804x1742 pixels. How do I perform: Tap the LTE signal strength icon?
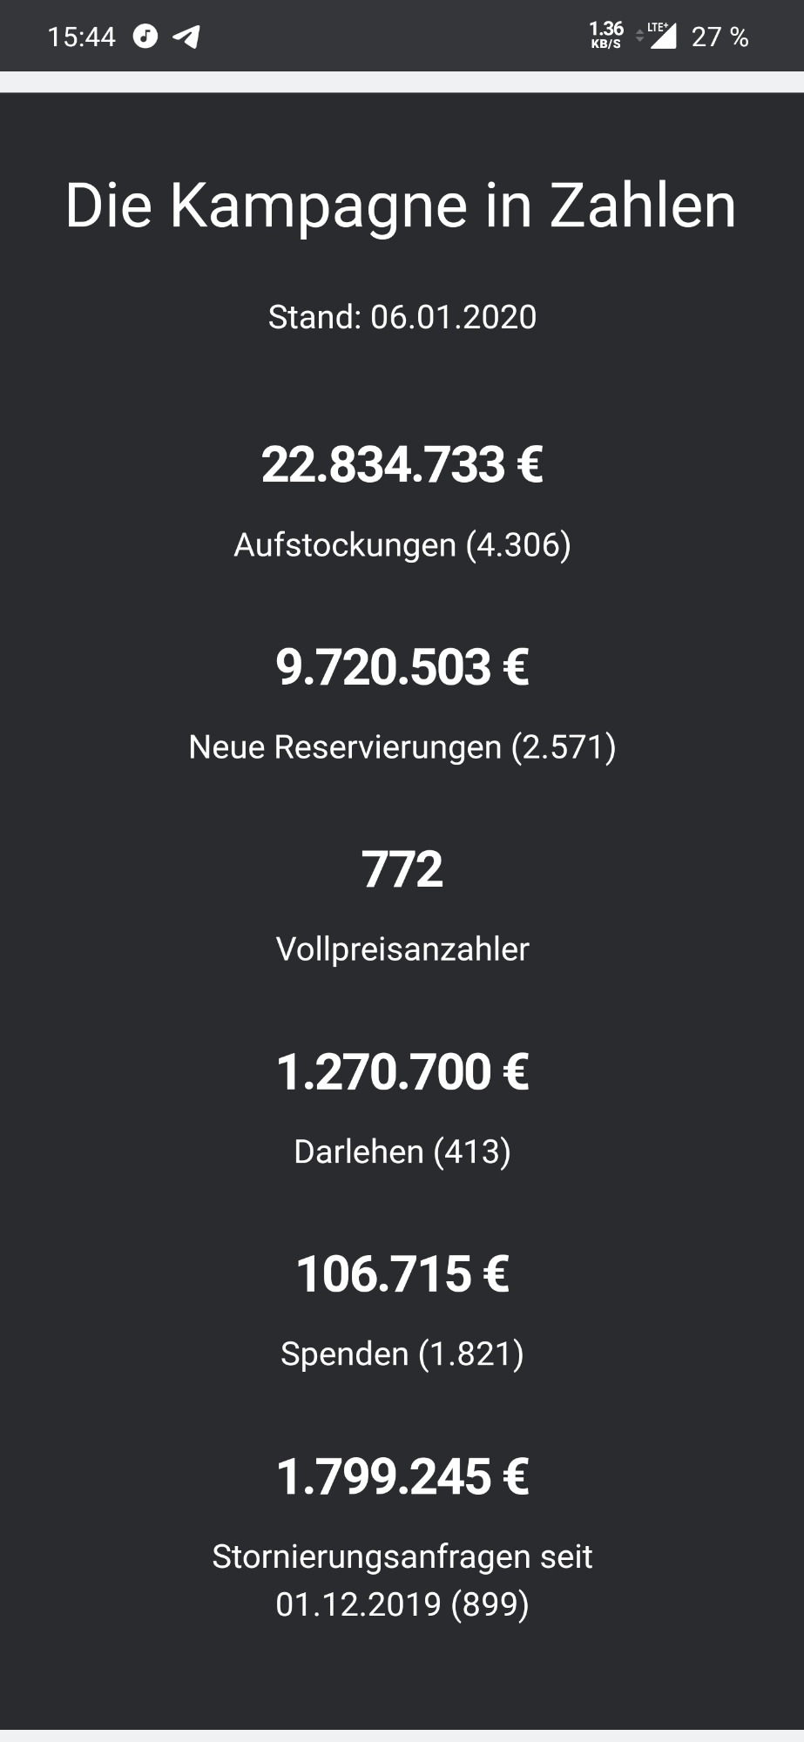659,36
